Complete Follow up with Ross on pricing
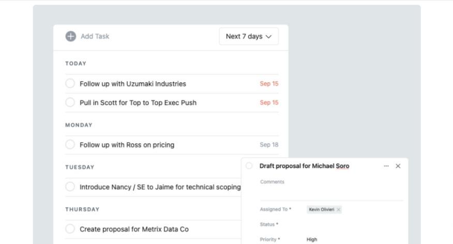 [x=70, y=145]
